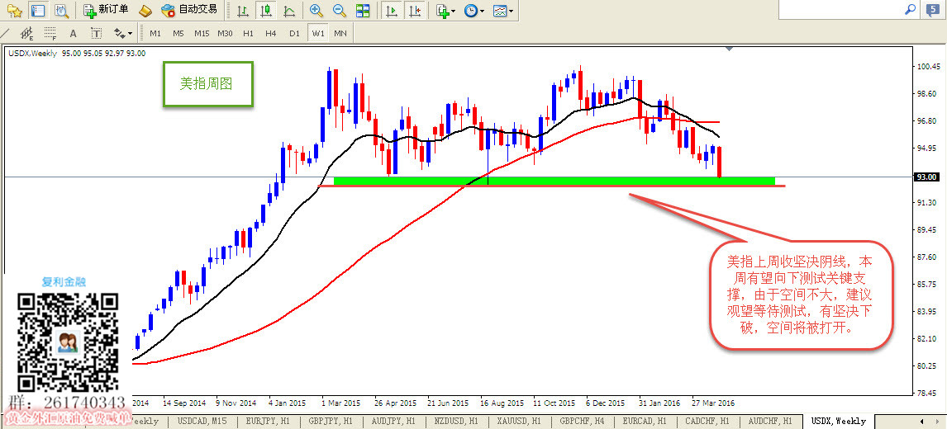Screen dimensions: 947x429
Task: Switch chart to line chart mode
Action: click(x=288, y=10)
